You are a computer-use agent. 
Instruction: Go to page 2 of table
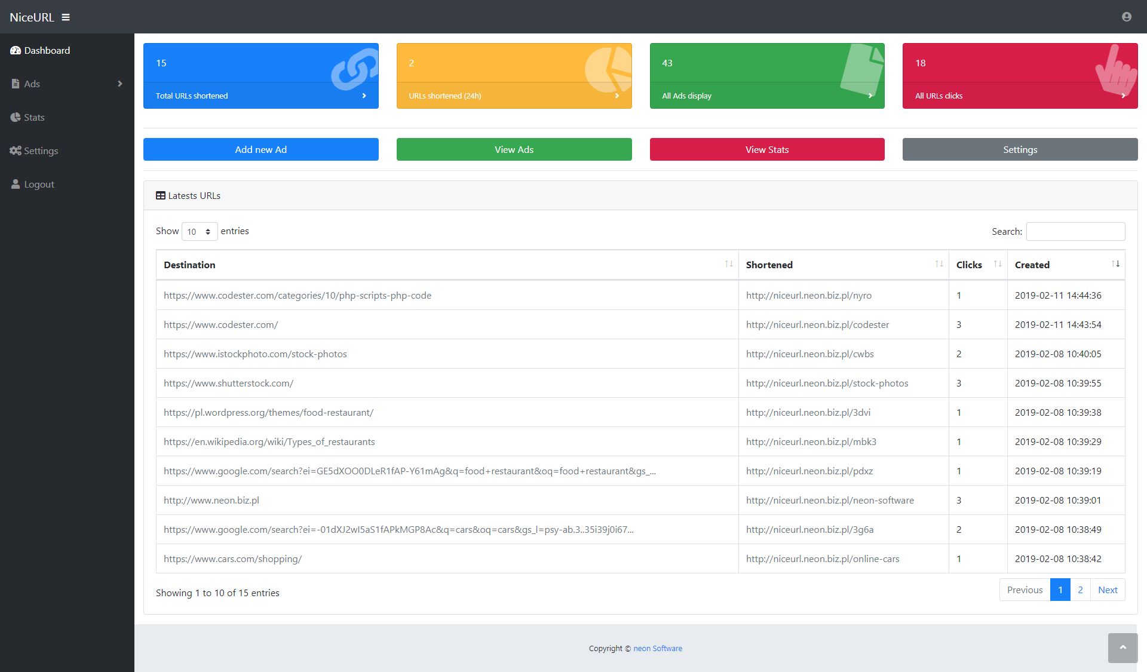point(1080,590)
